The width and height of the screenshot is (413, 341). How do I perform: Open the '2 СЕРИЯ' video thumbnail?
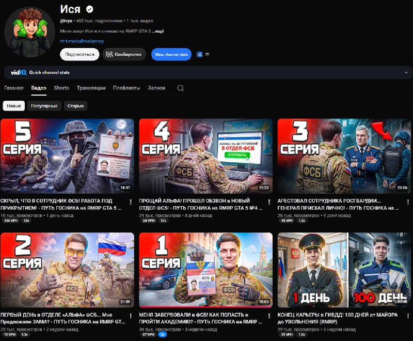click(x=67, y=270)
